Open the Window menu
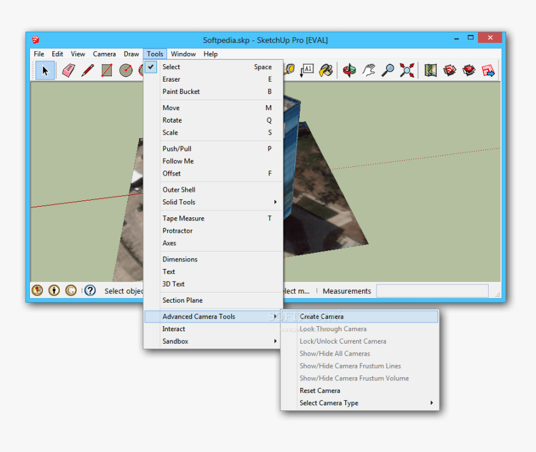536x452 pixels. (183, 54)
